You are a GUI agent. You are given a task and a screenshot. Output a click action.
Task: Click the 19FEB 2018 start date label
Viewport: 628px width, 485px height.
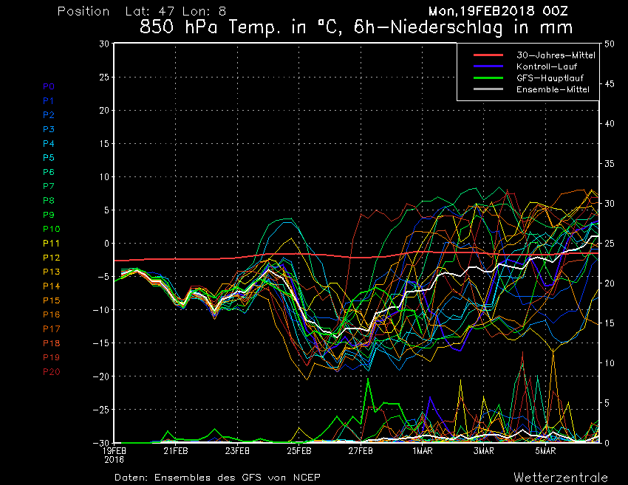coord(115,453)
